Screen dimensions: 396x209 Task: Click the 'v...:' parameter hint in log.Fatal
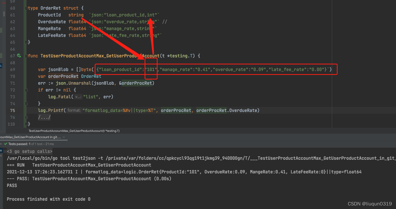[78, 97]
